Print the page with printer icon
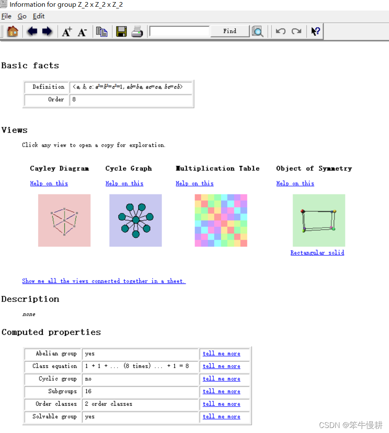 pos(137,31)
